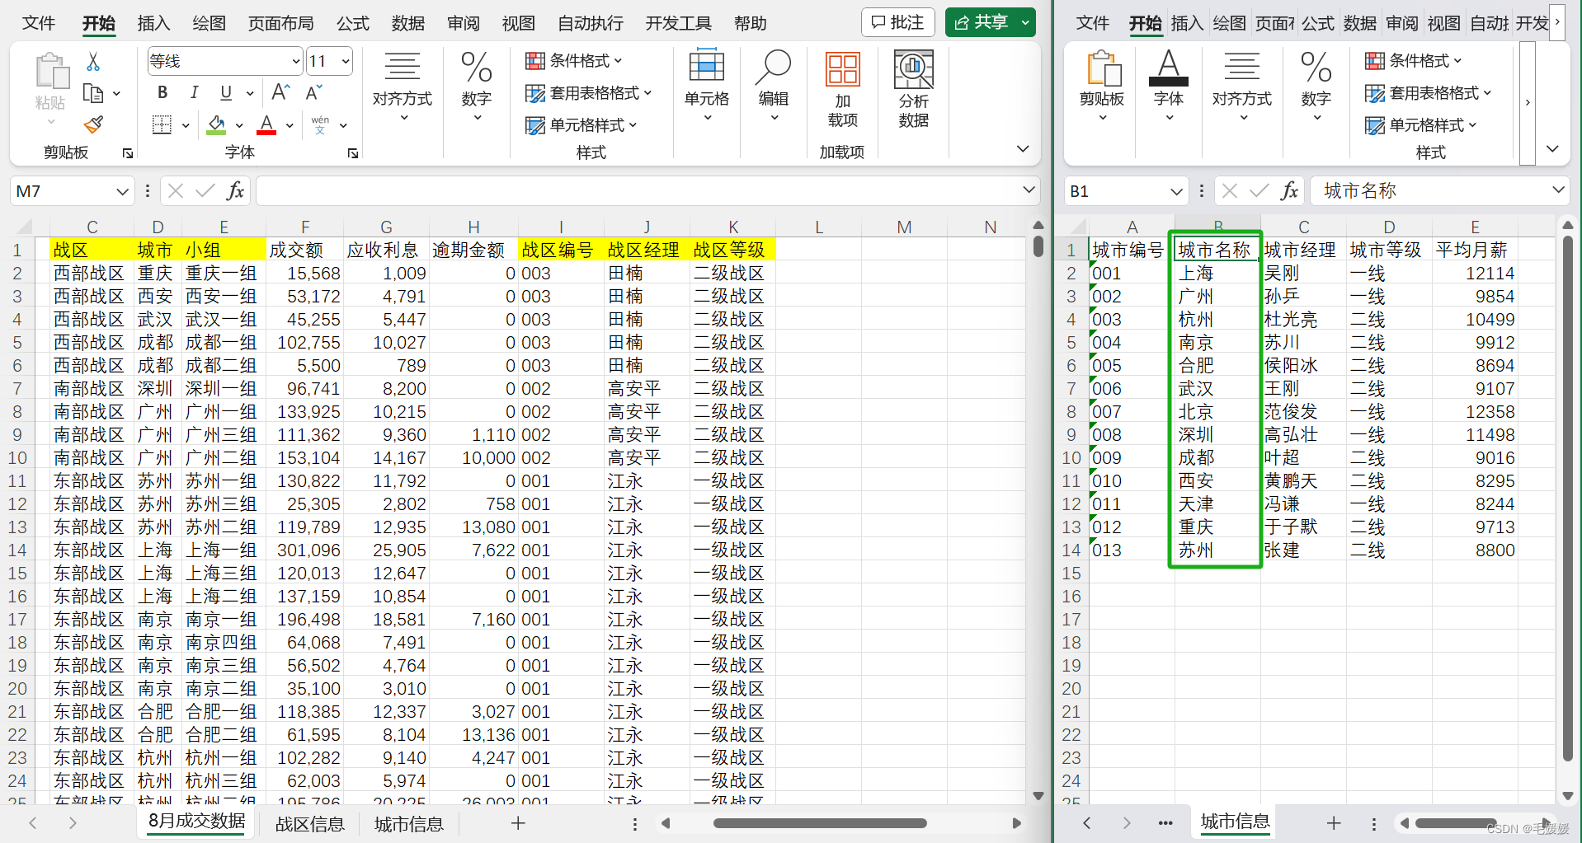The width and height of the screenshot is (1582, 843).
Task: Expand the Fill Color dropdown arrow
Action: 239,125
